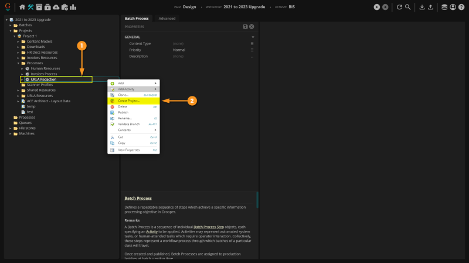Save properties with the floppy disk icon

[x=245, y=26]
